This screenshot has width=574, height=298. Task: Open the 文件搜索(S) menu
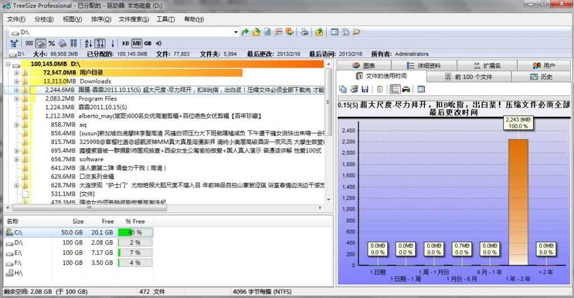click(x=133, y=19)
